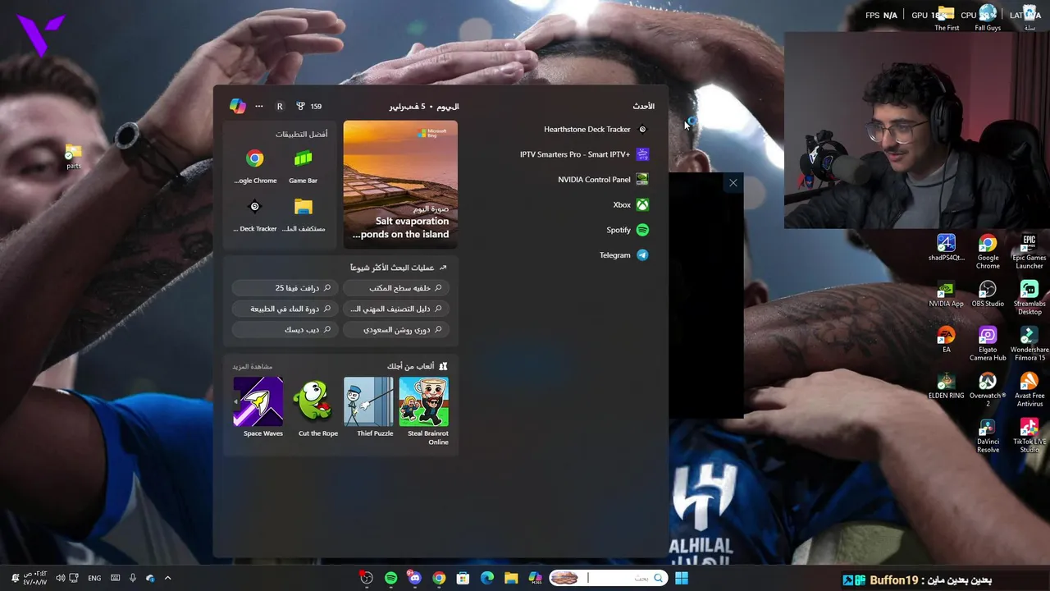The height and width of the screenshot is (591, 1050).
Task: Open the rewards points trophy showing 159
Action: 309,106
